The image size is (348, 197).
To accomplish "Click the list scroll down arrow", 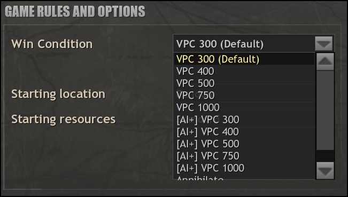I will click(325, 170).
